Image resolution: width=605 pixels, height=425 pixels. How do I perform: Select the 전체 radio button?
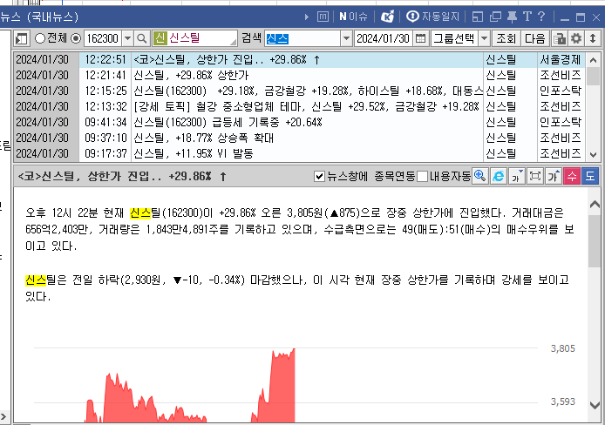pos(40,38)
